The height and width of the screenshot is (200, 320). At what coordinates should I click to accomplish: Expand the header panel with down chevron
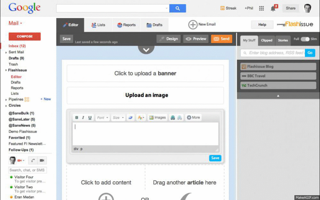[146, 50]
